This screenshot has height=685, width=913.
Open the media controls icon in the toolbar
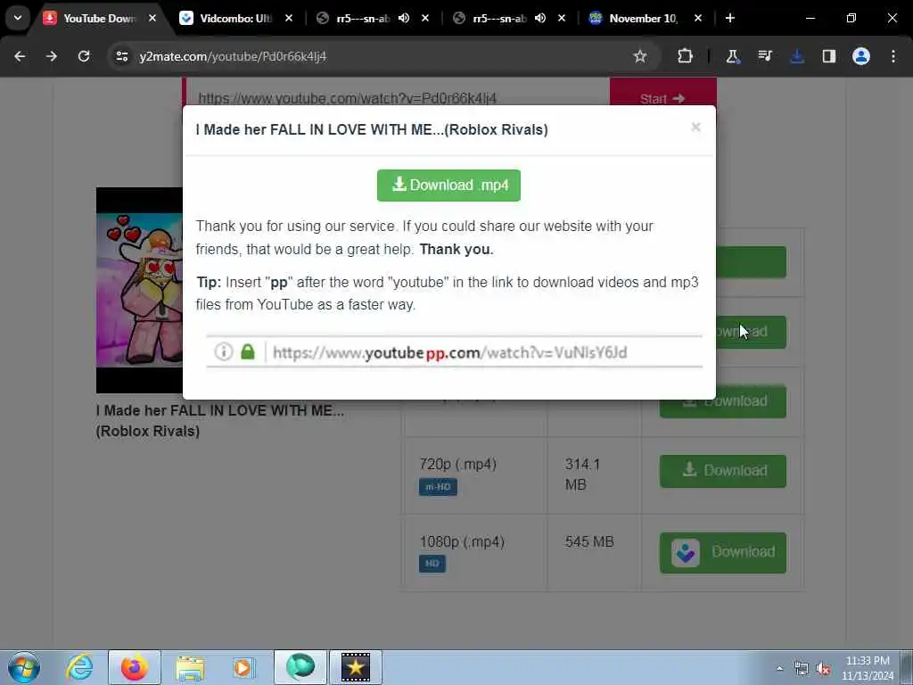pyautogui.click(x=764, y=56)
